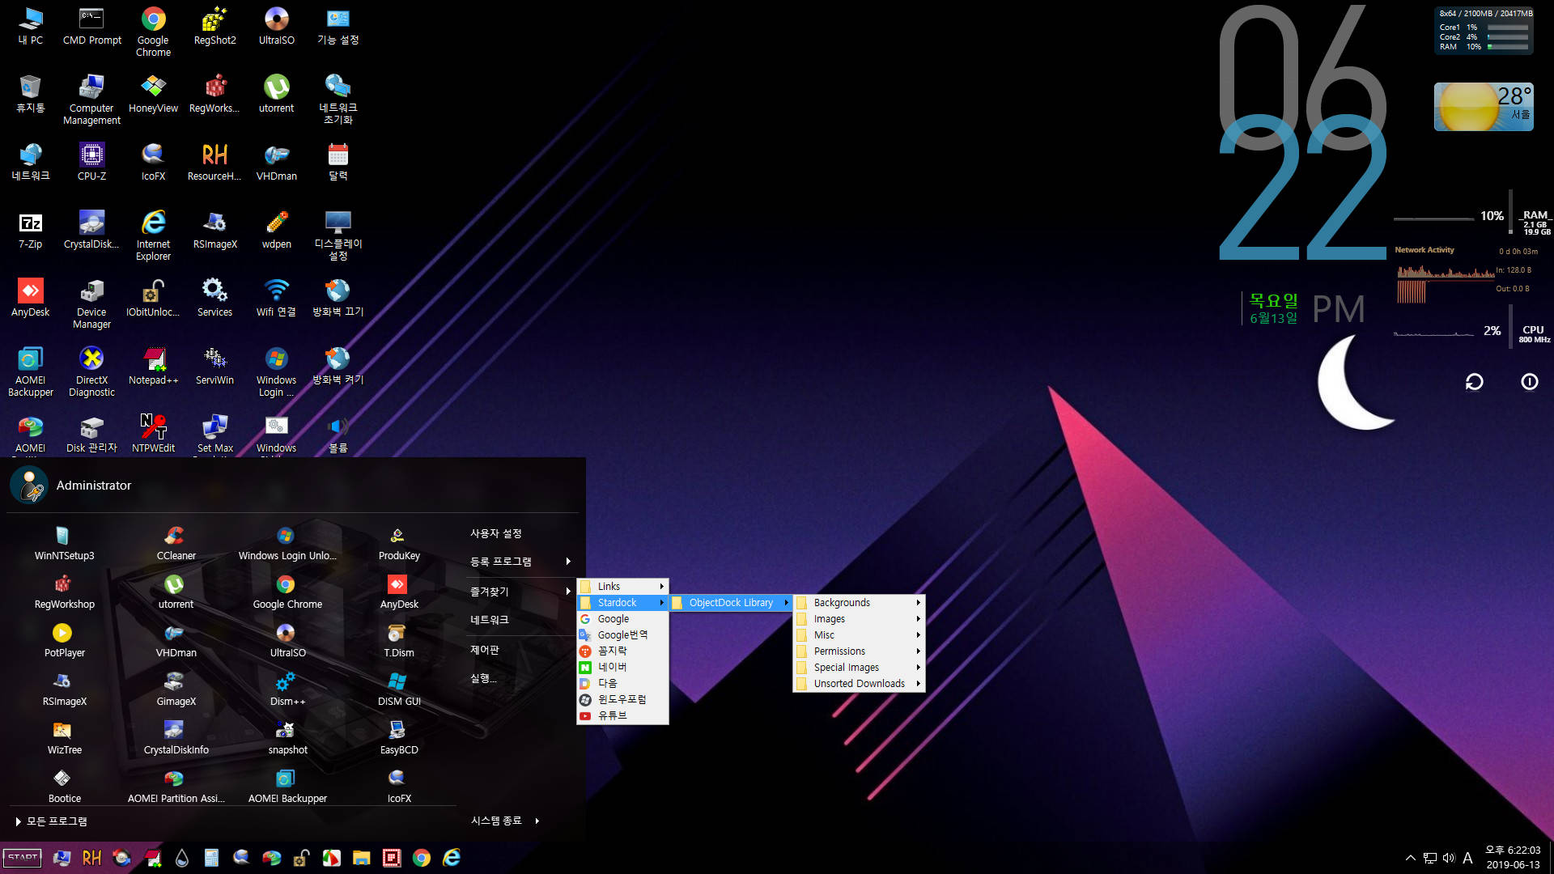Expand 등록 프로그램 submenu
Viewport: 1554px width, 874px height.
coord(520,562)
